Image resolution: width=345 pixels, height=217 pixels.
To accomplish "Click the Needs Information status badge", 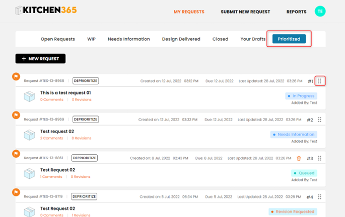I will pos(294,135).
